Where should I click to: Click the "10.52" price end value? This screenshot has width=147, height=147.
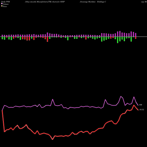[142, 110]
